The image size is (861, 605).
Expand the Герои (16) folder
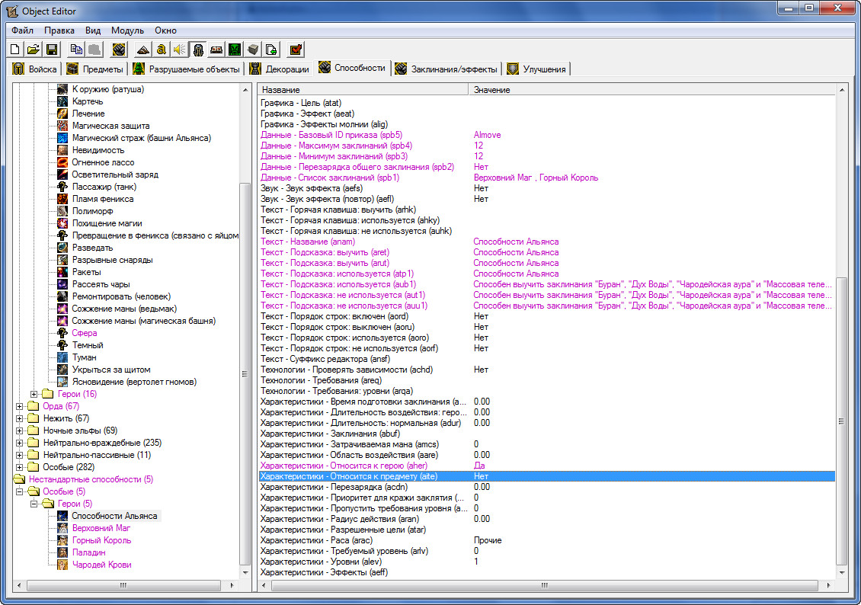pyautogui.click(x=34, y=394)
